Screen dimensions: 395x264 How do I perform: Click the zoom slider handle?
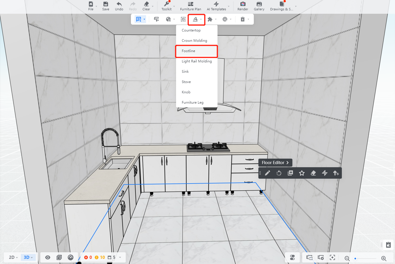(355, 259)
